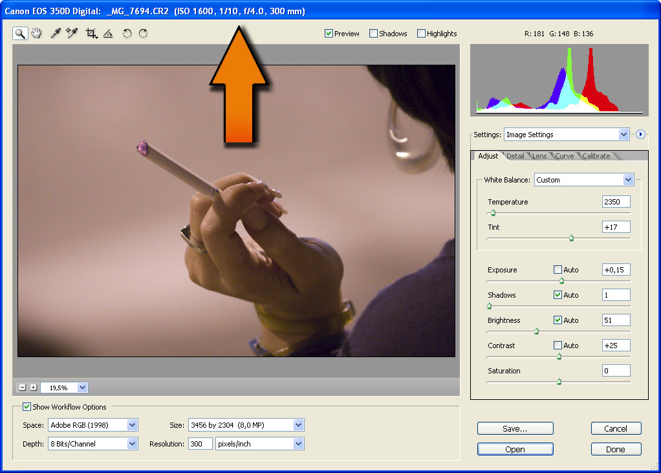Click the Done button
The width and height of the screenshot is (661, 473).
(616, 449)
